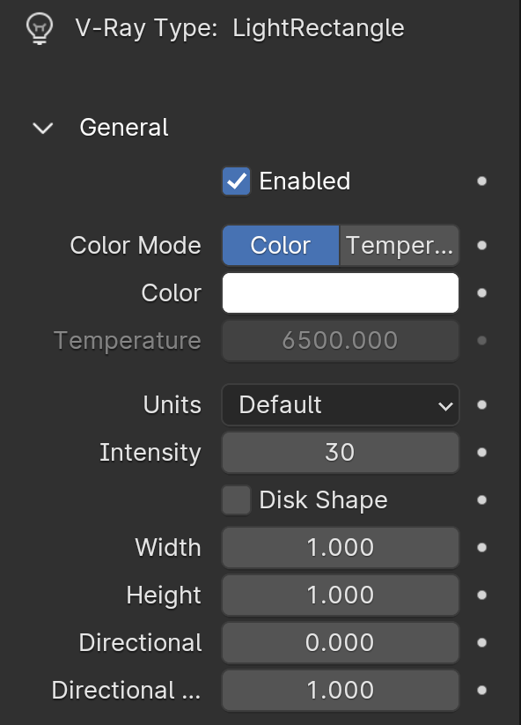Screen dimensions: 521x725
Task: Click the animate dot beside Enabled
Action: click(x=481, y=181)
